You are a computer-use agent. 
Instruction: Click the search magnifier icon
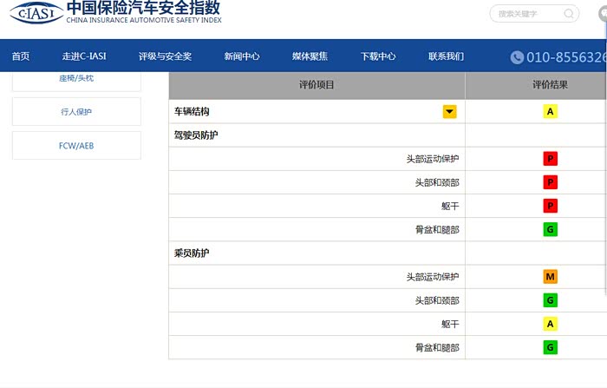(568, 14)
